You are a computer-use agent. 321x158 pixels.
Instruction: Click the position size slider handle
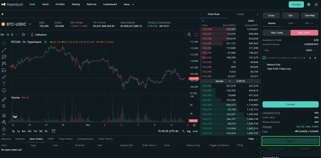point(264,58)
